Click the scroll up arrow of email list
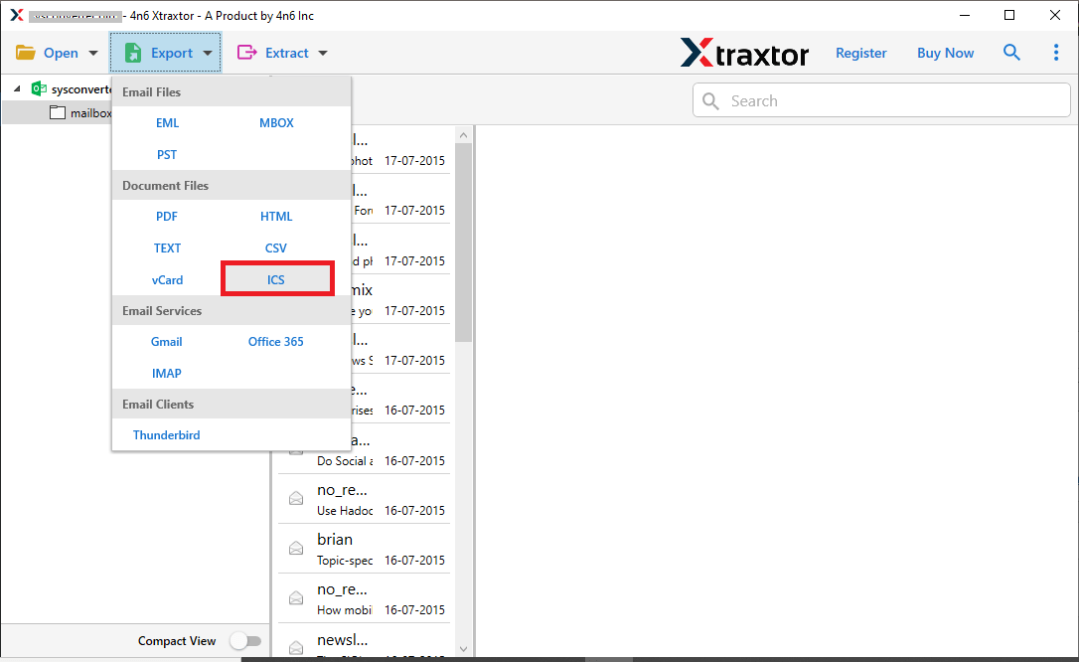Viewport: 1079px width, 662px height. 463,135
